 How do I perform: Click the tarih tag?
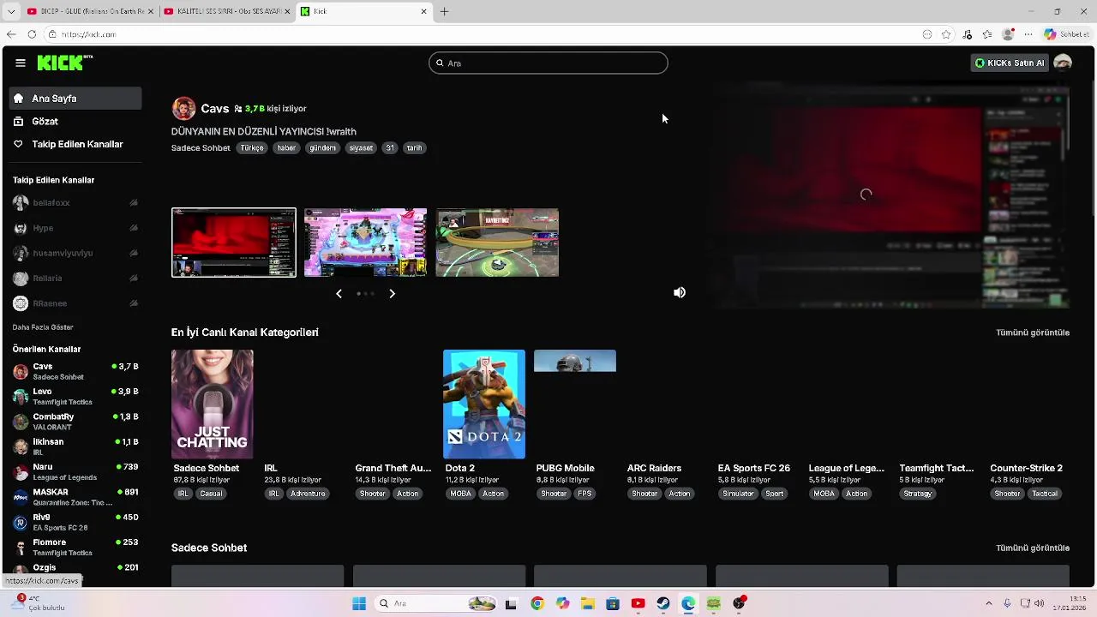pyautogui.click(x=415, y=148)
